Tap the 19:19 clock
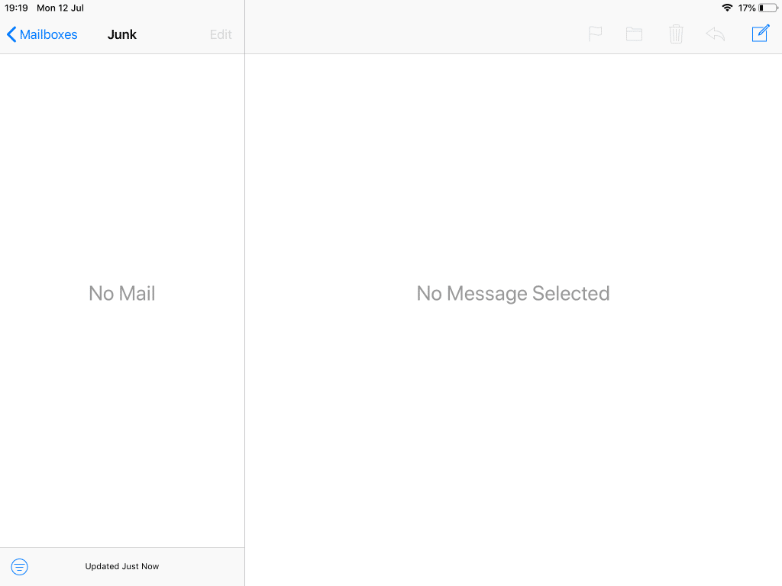This screenshot has width=782, height=586. [x=16, y=8]
